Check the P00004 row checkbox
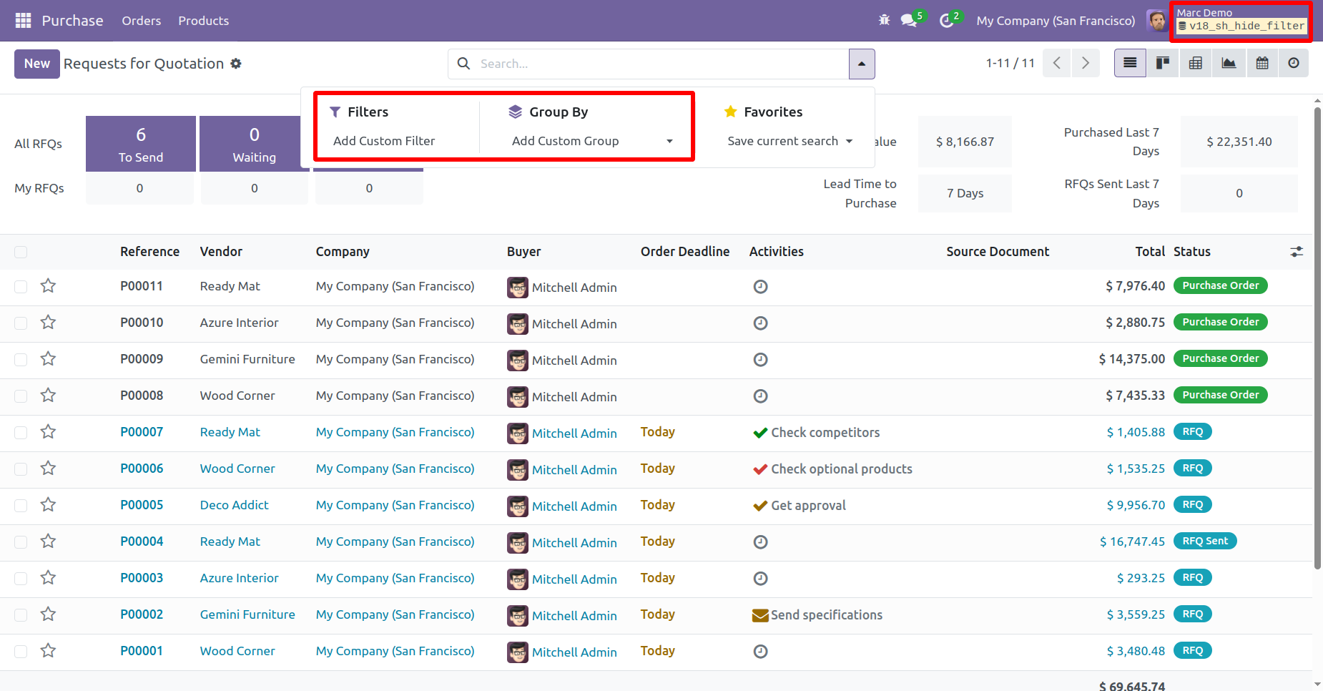This screenshot has height=691, width=1323. coord(21,542)
